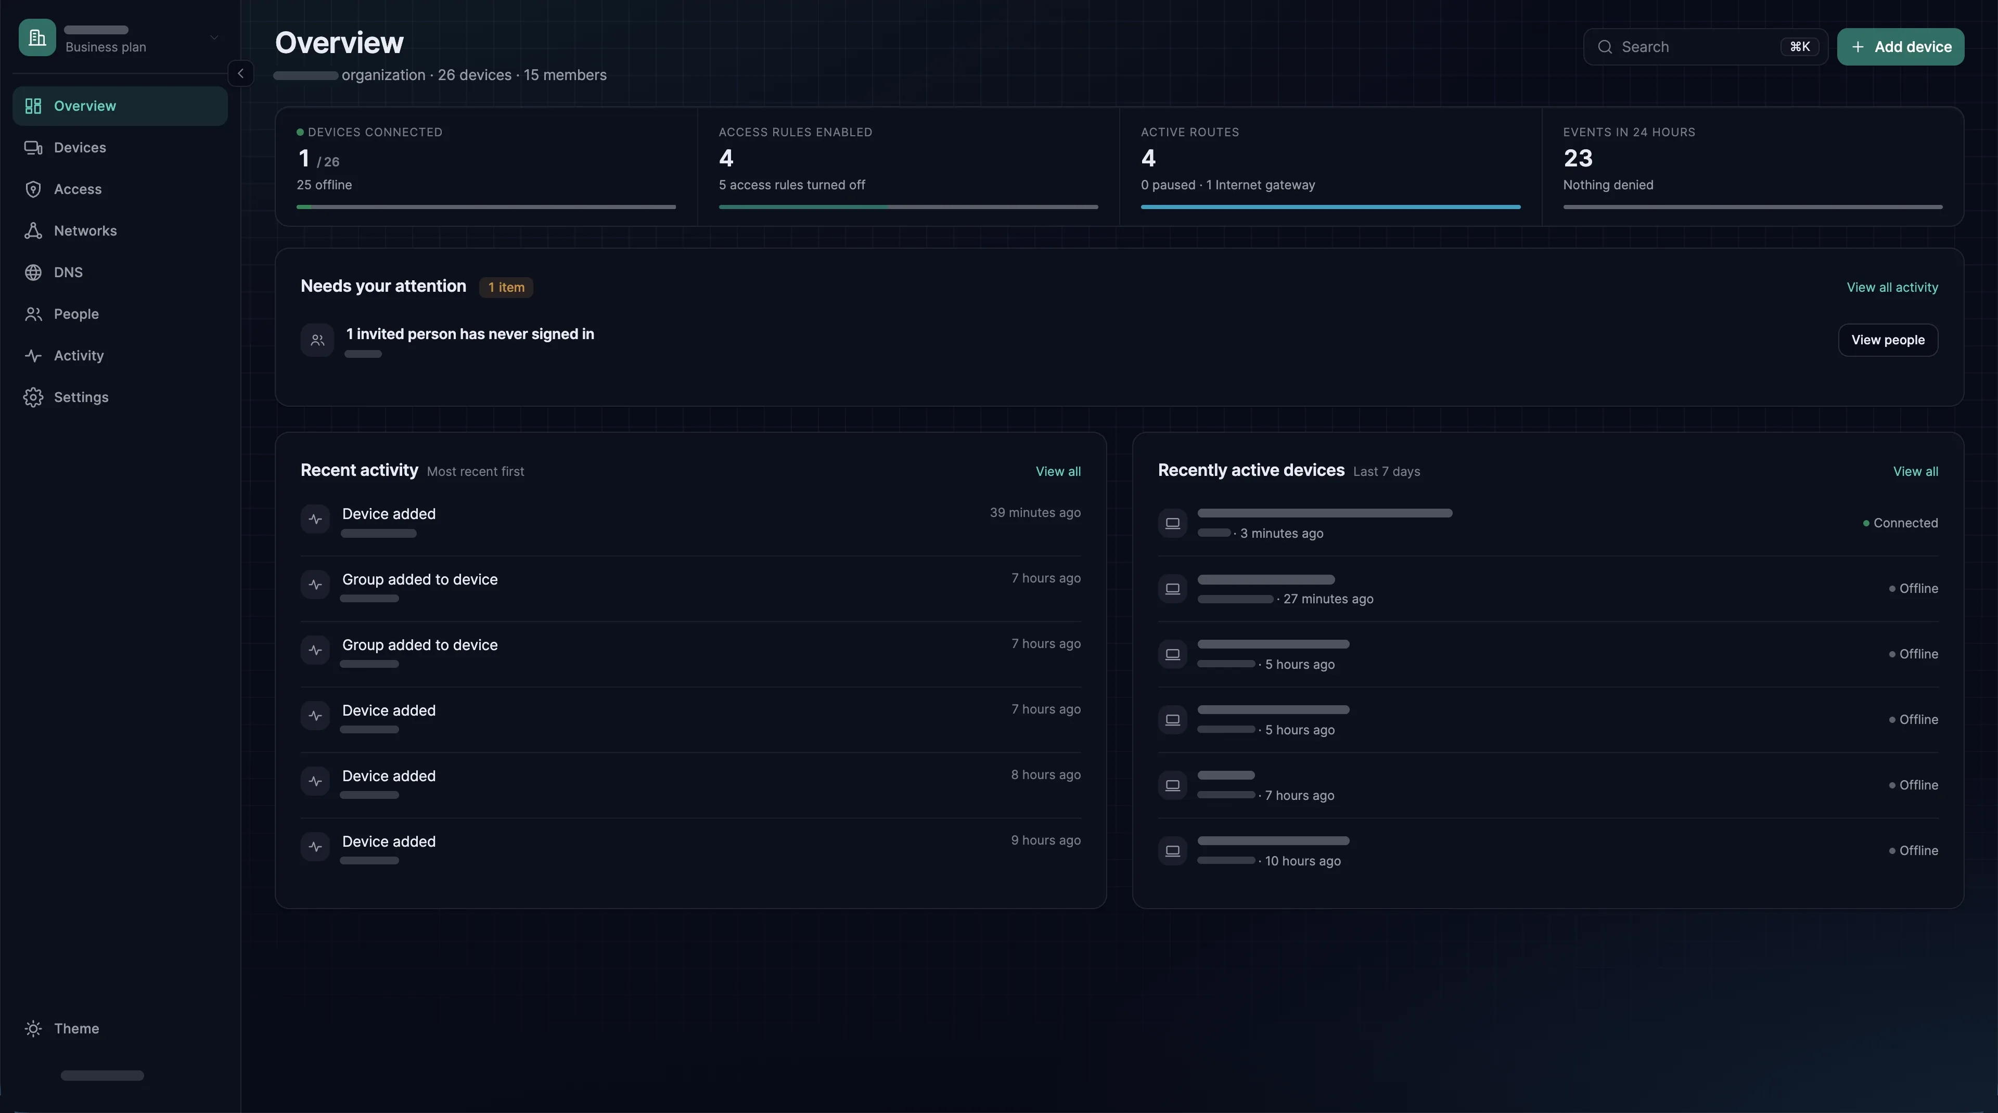
Task: Click laptop icon of device seen 27 minutes ago
Action: tap(1173, 589)
